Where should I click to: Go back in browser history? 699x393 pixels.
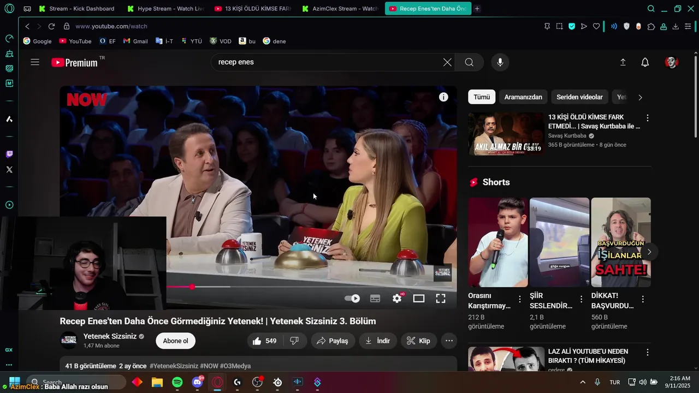pyautogui.click(x=27, y=26)
